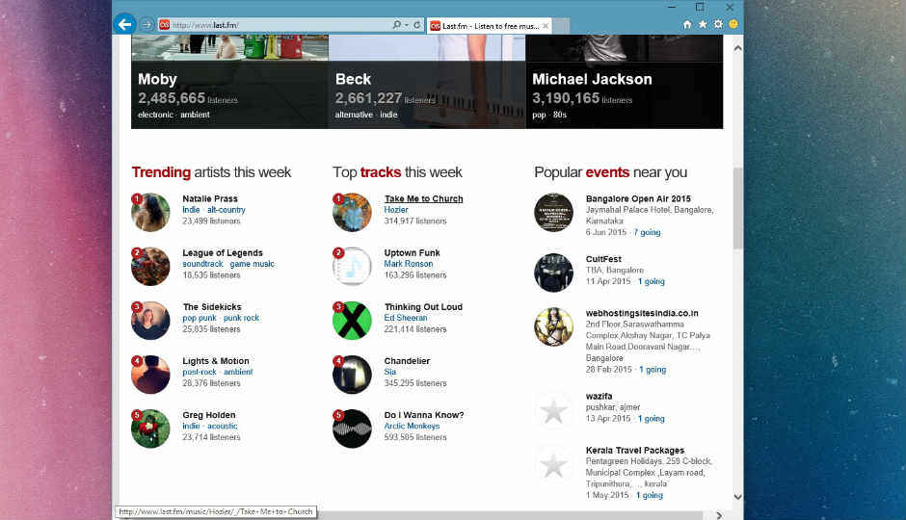This screenshot has height=520, width=906.
Task: Open Bangalore Open Air 2015 event link
Action: (x=638, y=198)
